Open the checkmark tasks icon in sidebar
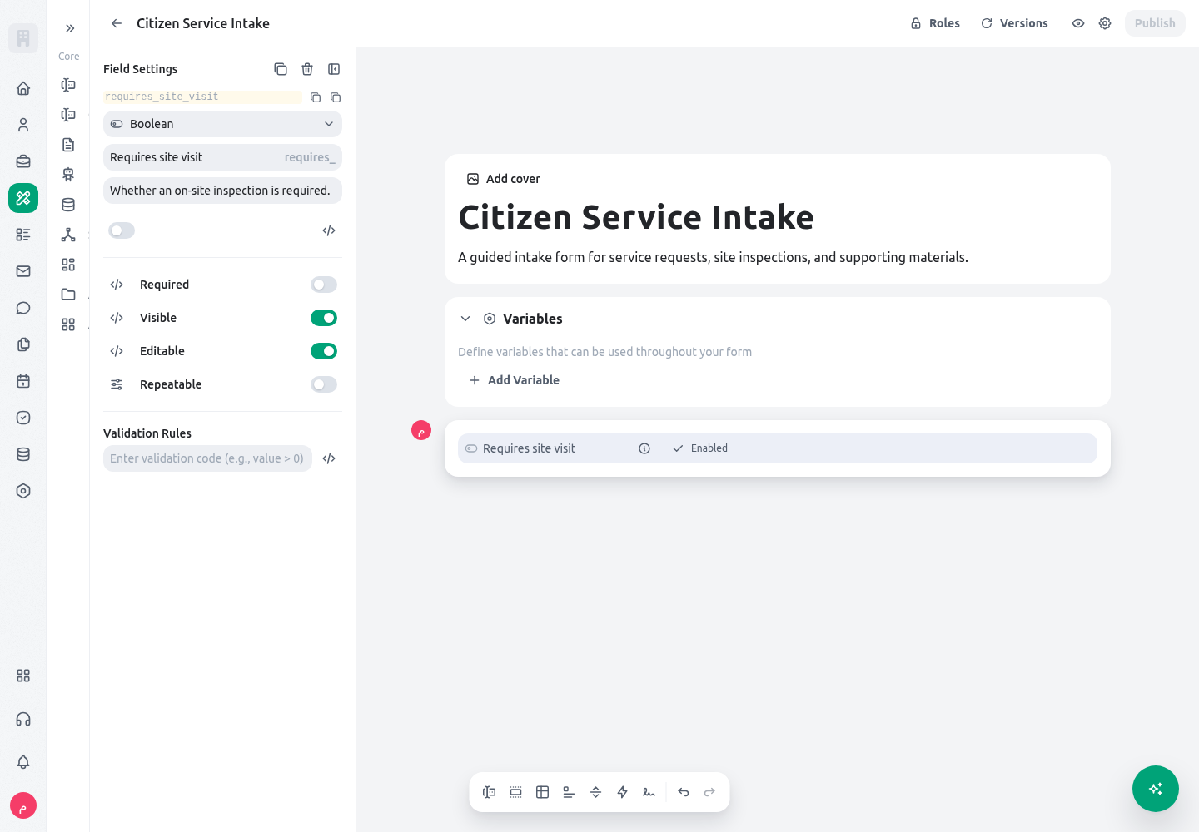 click(x=23, y=418)
